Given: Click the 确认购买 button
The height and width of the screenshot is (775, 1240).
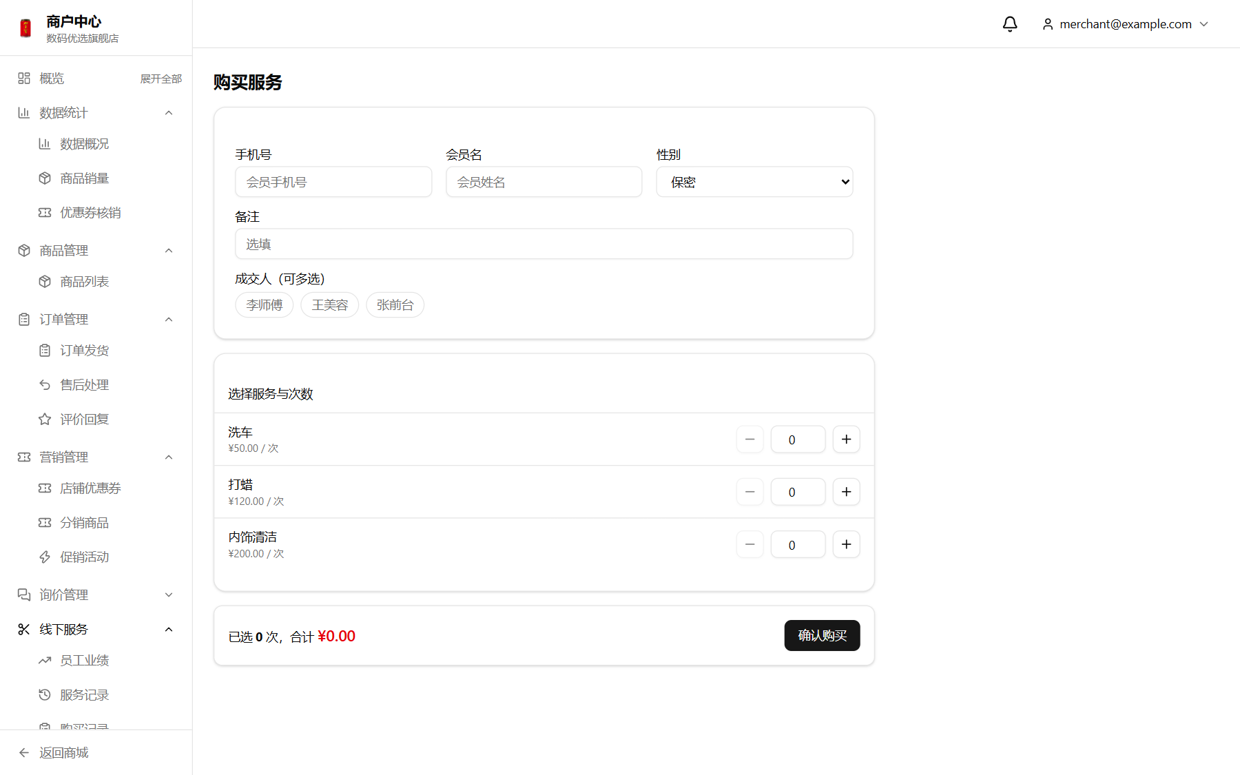Looking at the screenshot, I should click(822, 635).
